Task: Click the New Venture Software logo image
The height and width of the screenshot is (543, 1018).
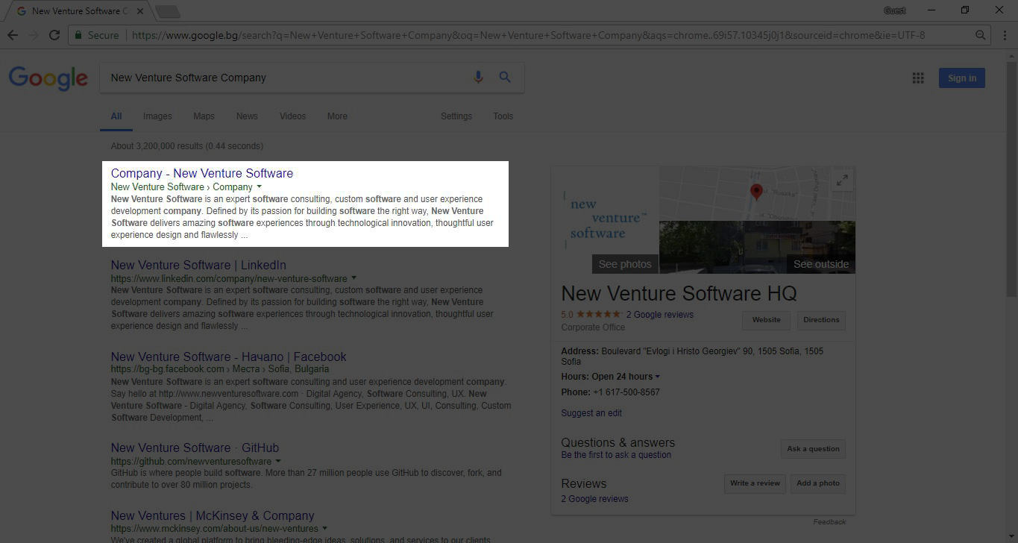Action: point(606,219)
